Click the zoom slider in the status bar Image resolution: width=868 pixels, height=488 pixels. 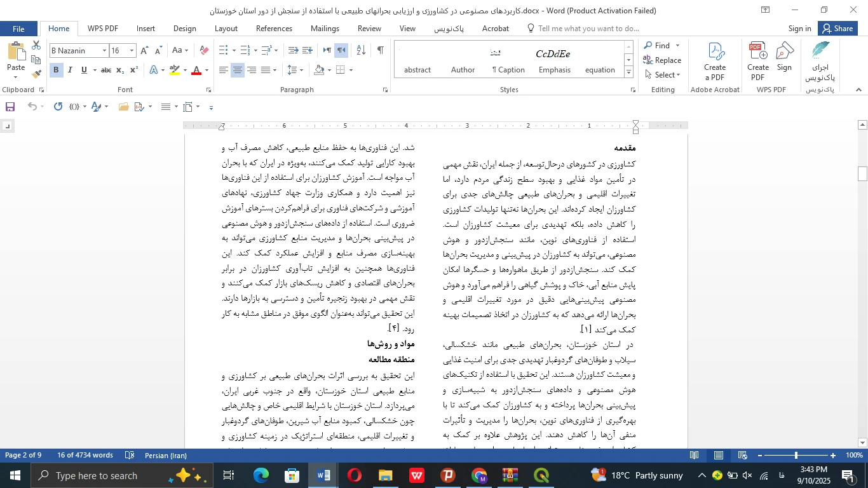click(x=796, y=456)
